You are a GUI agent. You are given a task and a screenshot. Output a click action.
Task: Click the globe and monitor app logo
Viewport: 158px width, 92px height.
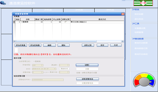[x=3, y=3]
